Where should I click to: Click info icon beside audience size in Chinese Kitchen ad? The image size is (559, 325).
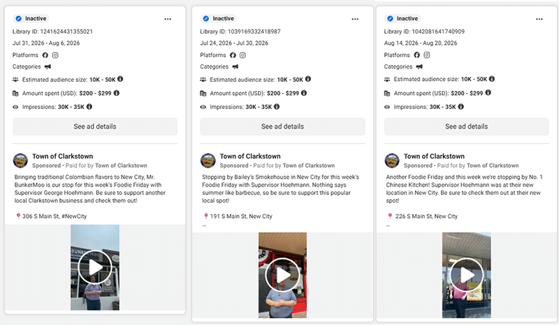(x=492, y=79)
